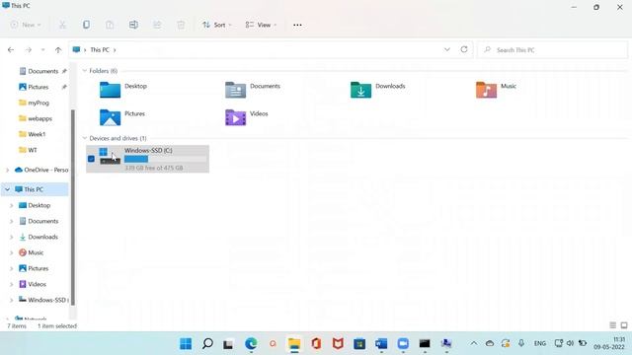
Task: Go back with the left arrow
Action: (11, 50)
